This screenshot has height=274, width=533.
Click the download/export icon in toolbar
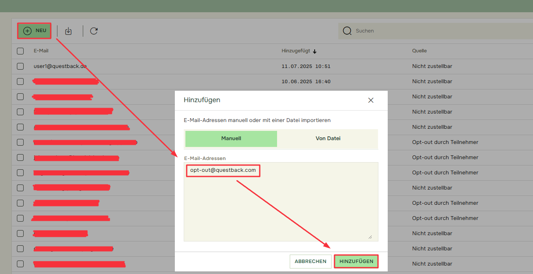[x=68, y=31]
